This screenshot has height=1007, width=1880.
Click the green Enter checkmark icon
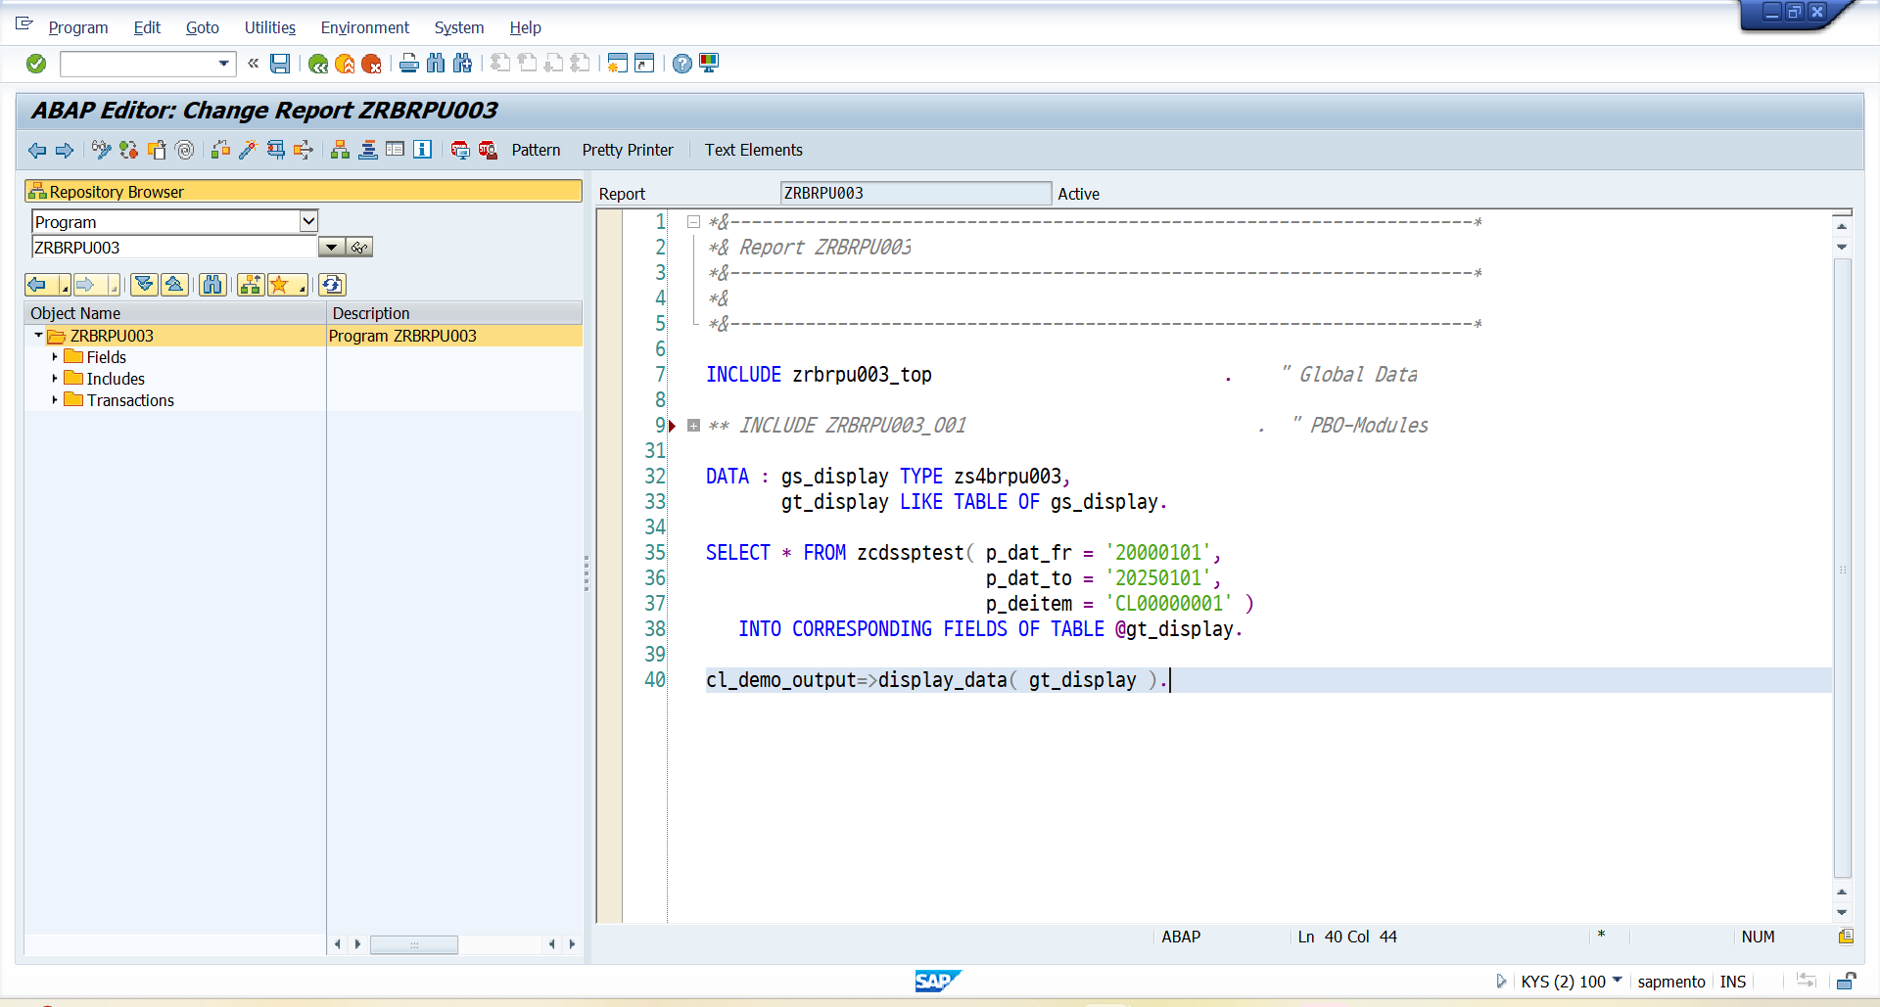click(x=36, y=64)
